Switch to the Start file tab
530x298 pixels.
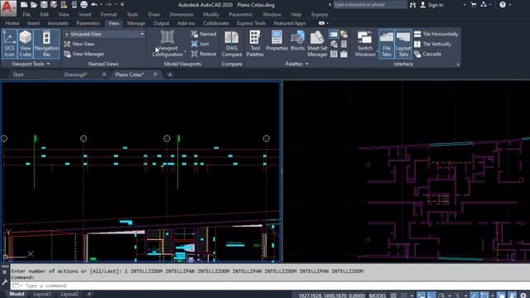click(x=18, y=74)
